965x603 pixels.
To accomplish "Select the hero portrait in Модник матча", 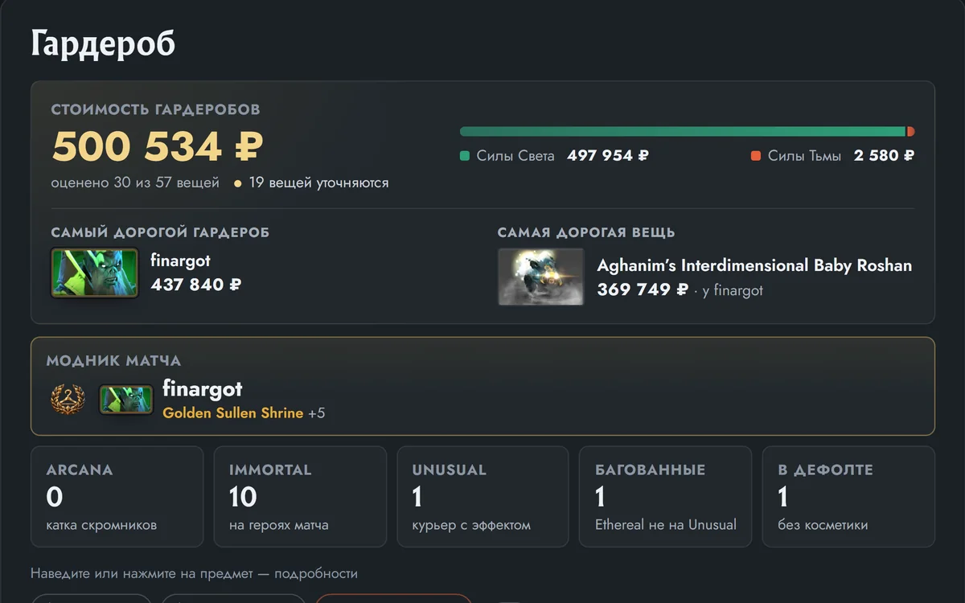I will (x=126, y=400).
